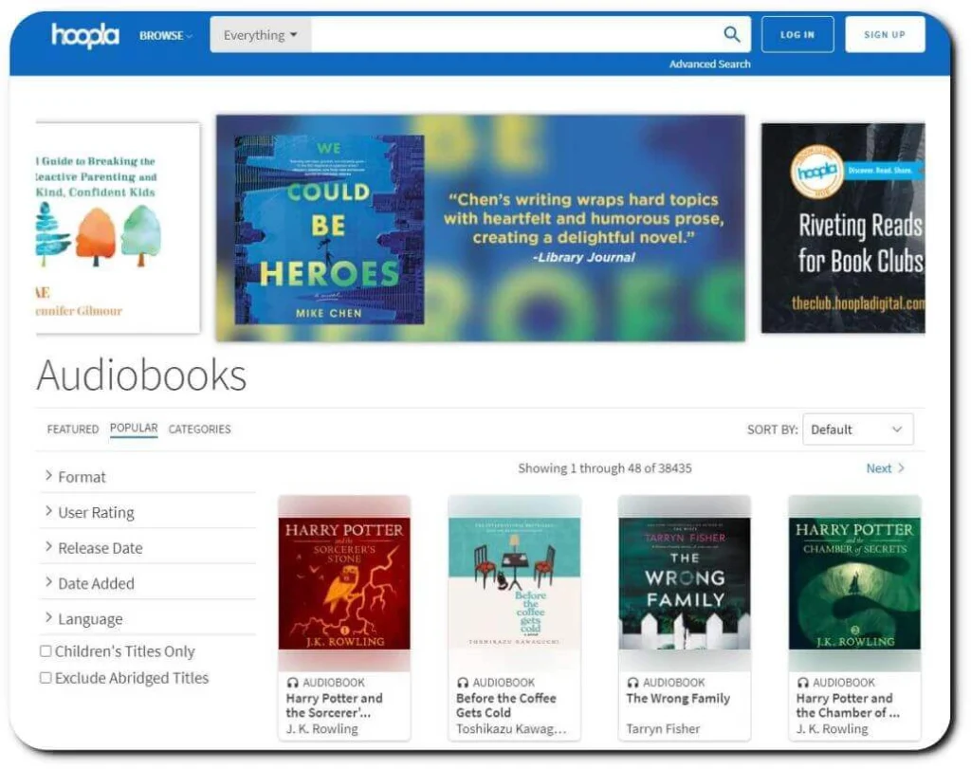The height and width of the screenshot is (769, 971).
Task: Expand the Format filter section
Action: click(x=82, y=477)
